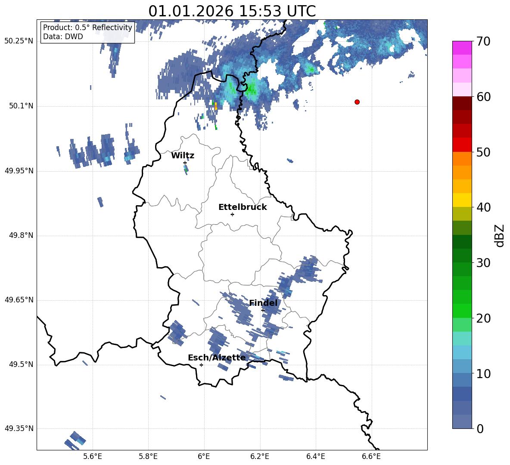Click the 50.25°N latitude label

19,41
